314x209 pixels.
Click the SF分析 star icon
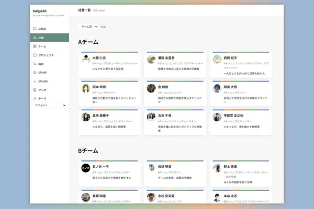point(35,73)
